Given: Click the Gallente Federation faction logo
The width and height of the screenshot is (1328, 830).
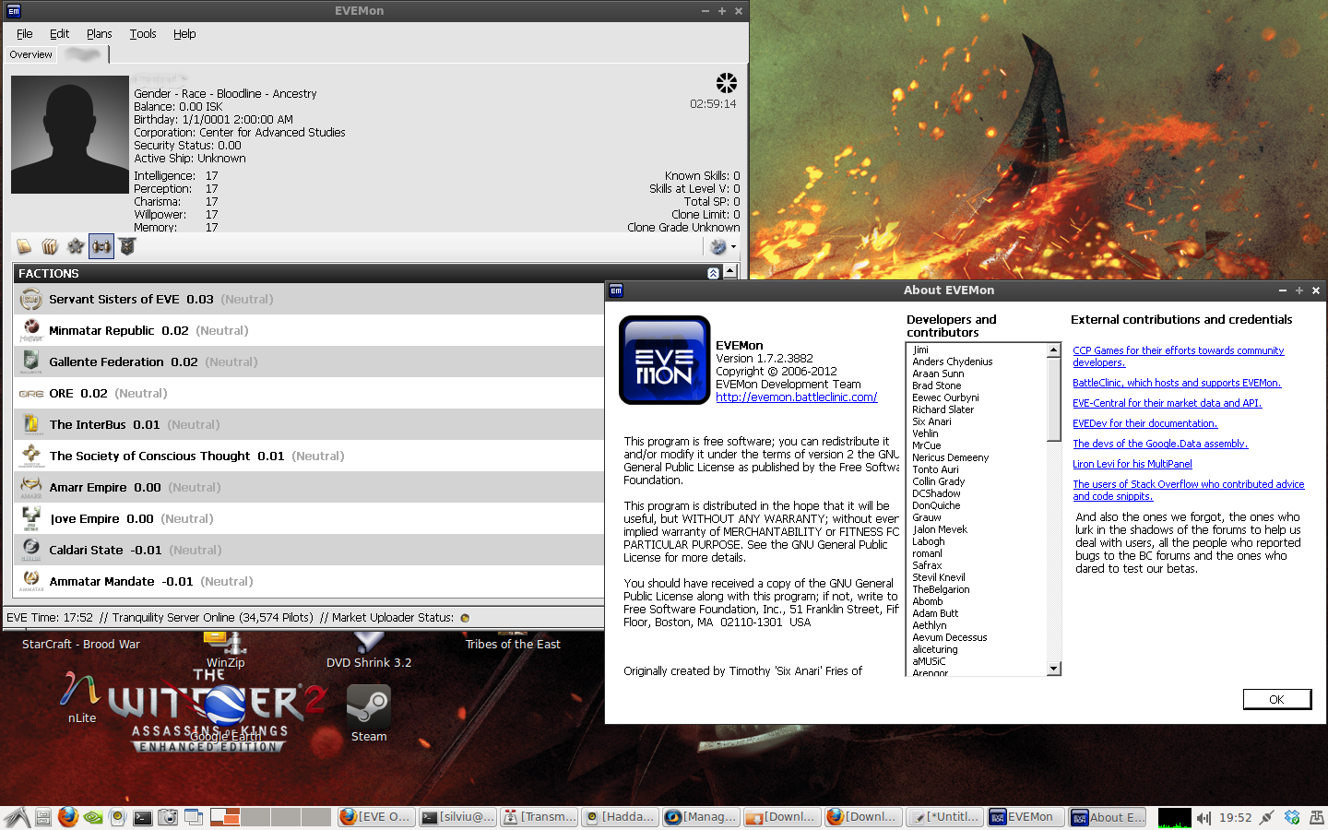Looking at the screenshot, I should (31, 362).
